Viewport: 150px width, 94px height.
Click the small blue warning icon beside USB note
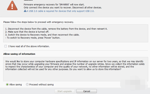[x=25, y=11]
